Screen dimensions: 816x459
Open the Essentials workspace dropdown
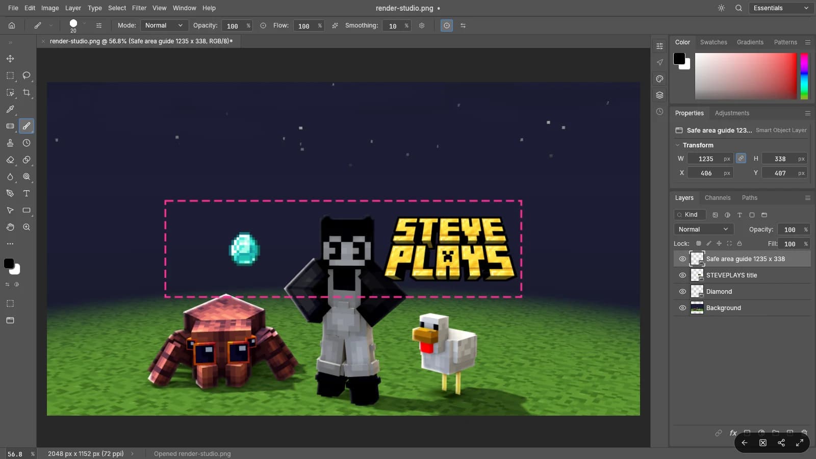[781, 8]
